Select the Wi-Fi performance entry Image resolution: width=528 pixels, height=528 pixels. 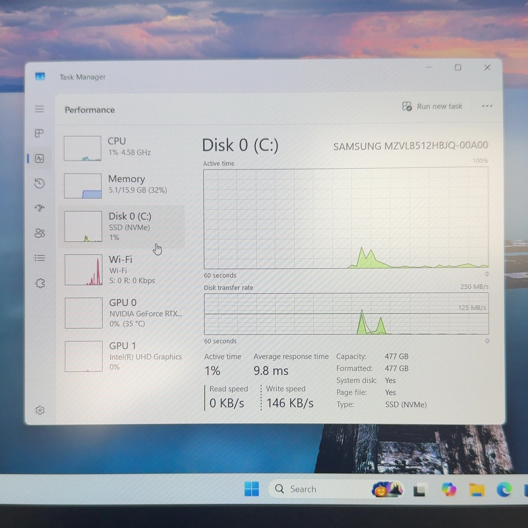tap(123, 270)
